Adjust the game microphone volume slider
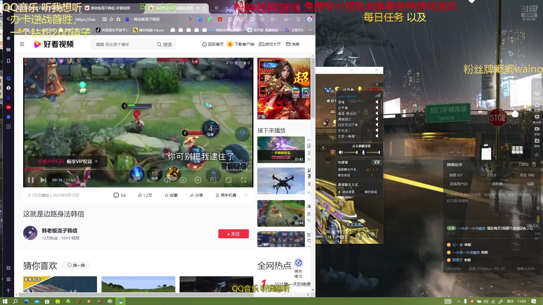543x305 pixels. [373, 152]
